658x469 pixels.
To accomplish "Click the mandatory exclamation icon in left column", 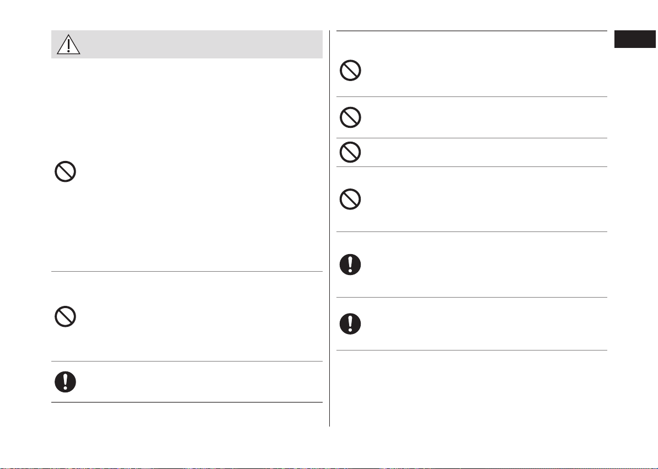I will click(x=65, y=382).
